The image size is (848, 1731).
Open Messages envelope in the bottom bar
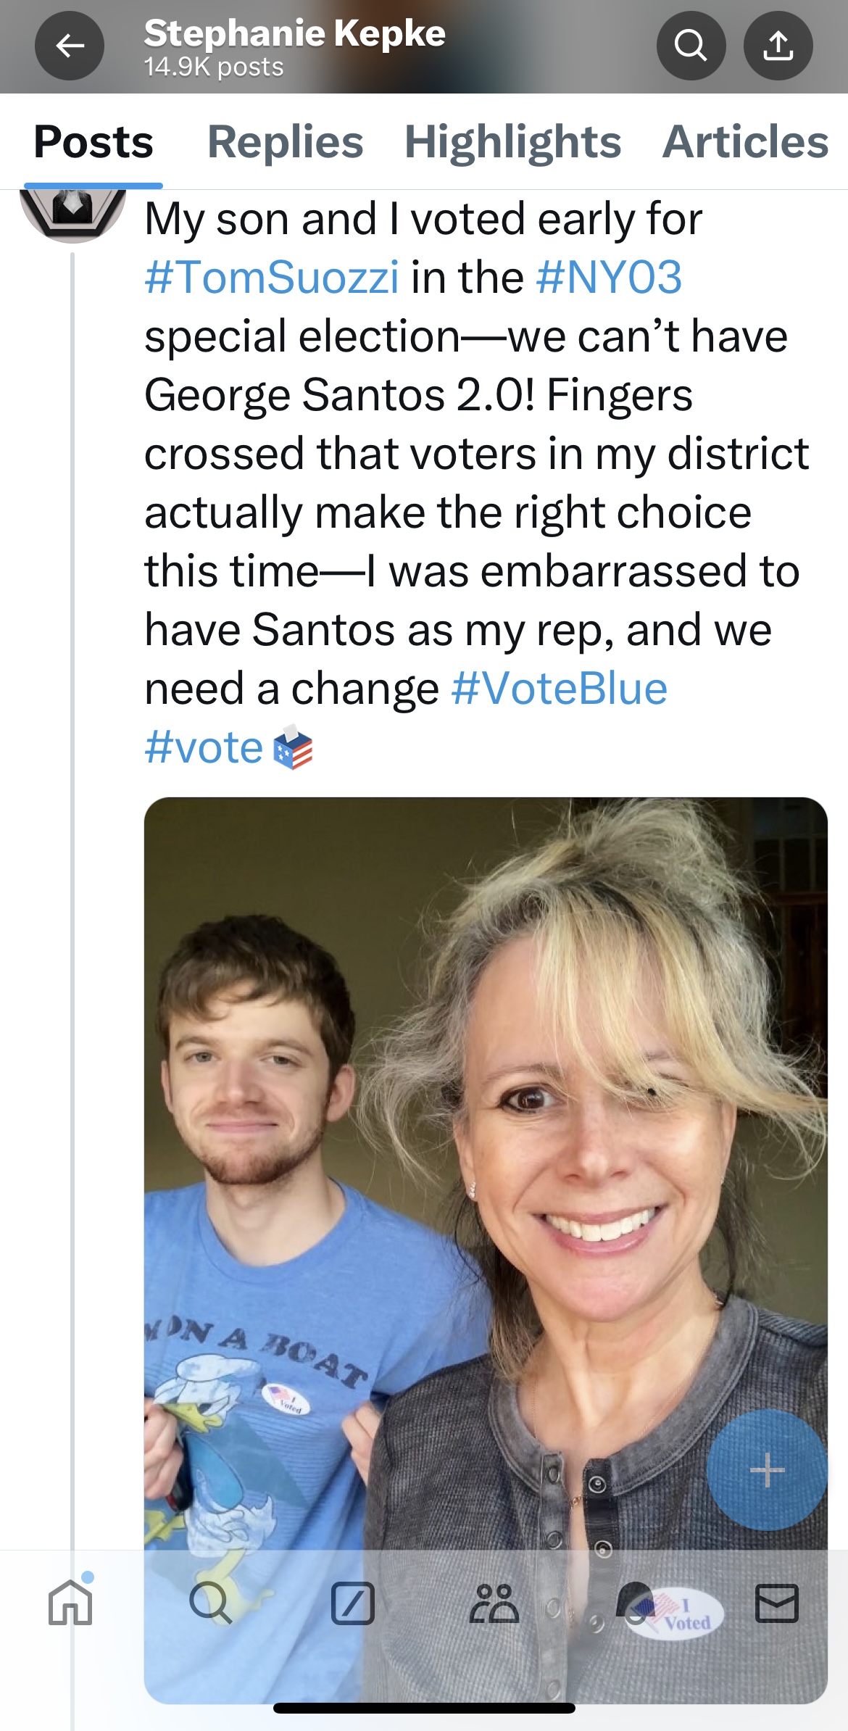(x=776, y=1603)
